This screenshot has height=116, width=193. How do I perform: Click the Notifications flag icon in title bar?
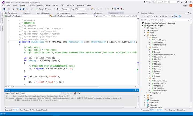tap(145, 2)
